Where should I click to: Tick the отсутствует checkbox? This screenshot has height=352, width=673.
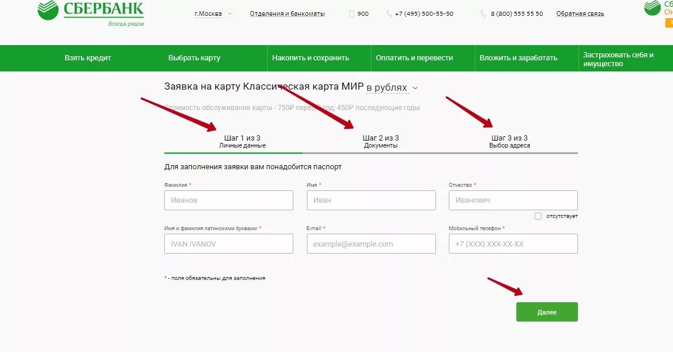(538, 216)
